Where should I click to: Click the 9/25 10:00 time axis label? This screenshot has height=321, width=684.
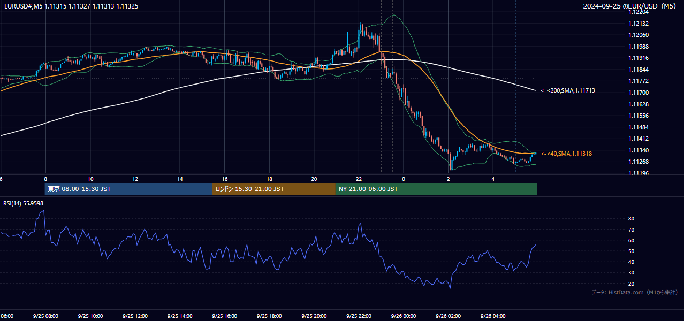pos(90,316)
